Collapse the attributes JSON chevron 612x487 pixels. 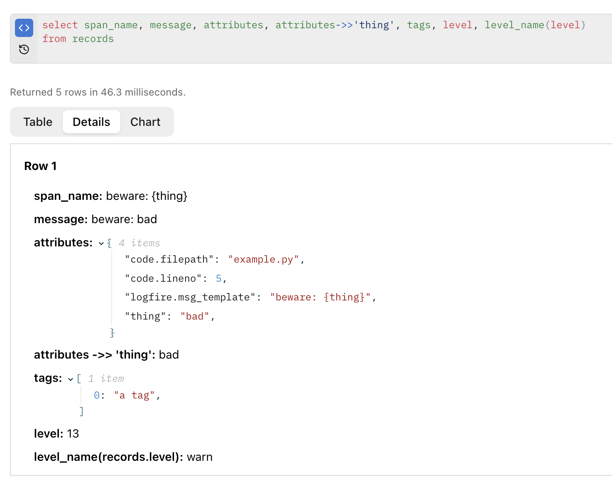pos(101,243)
